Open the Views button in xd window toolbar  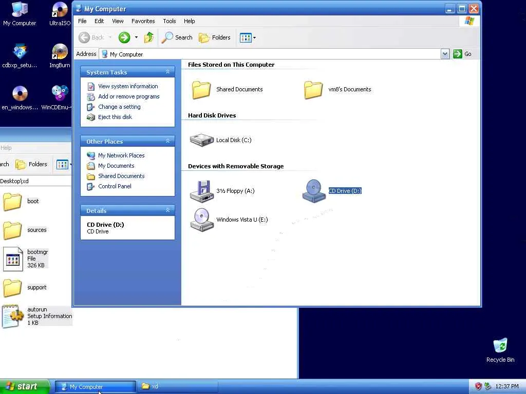tap(62, 165)
